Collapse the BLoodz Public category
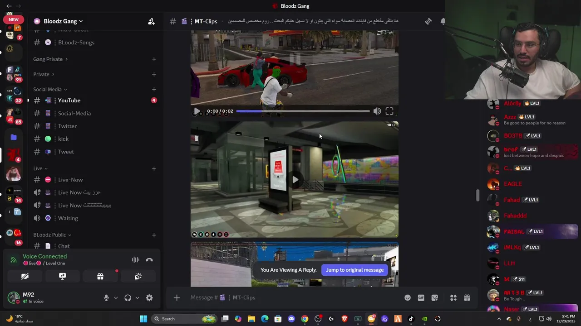581x326 pixels. (52, 235)
